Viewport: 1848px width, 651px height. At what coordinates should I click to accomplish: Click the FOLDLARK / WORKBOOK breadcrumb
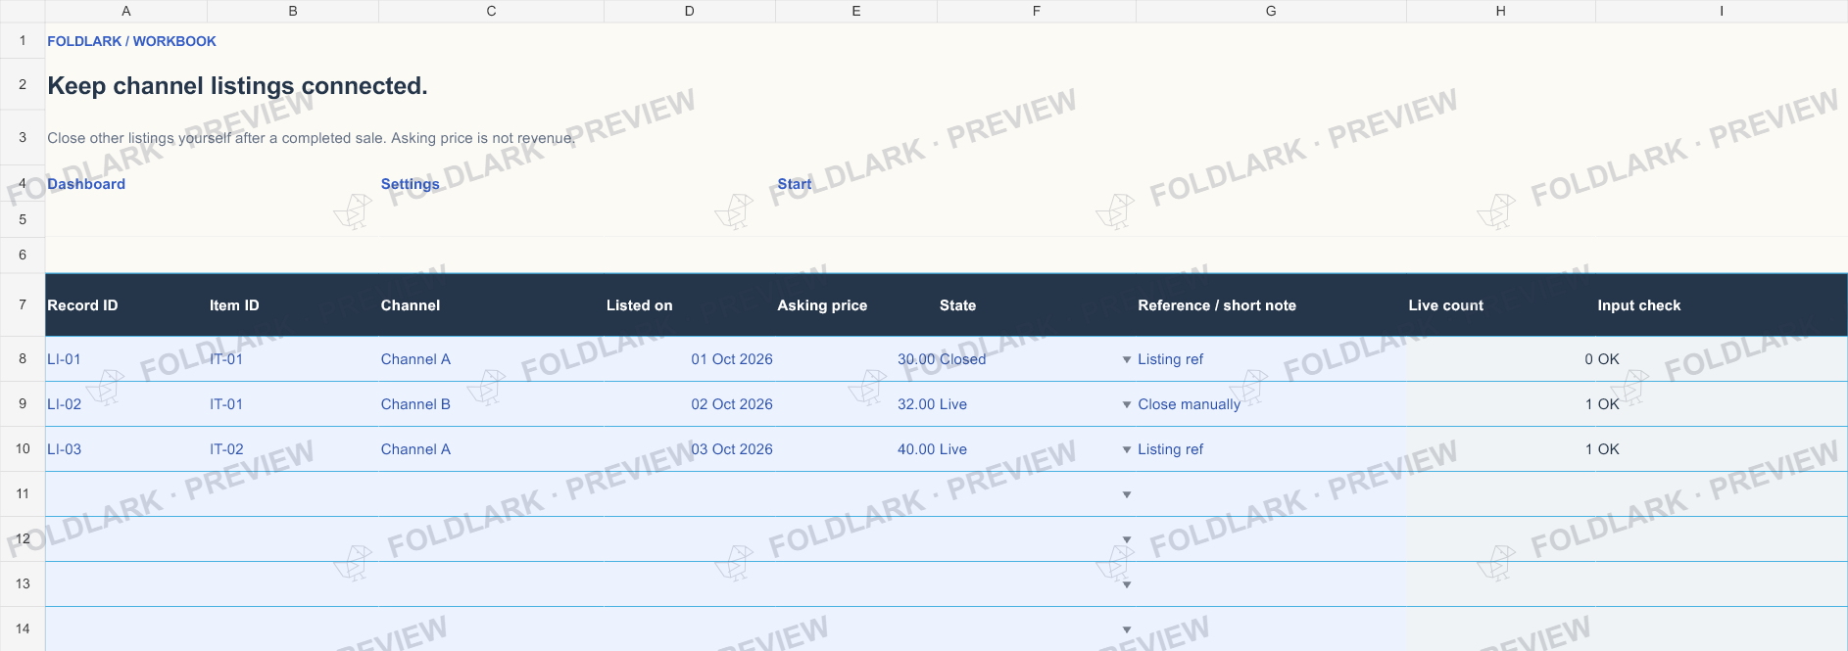click(x=131, y=41)
